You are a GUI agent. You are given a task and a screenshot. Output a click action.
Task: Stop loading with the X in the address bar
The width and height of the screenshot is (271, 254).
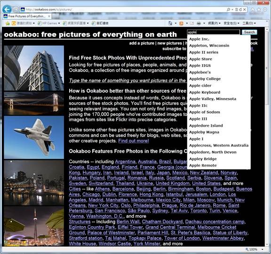click(244, 9)
